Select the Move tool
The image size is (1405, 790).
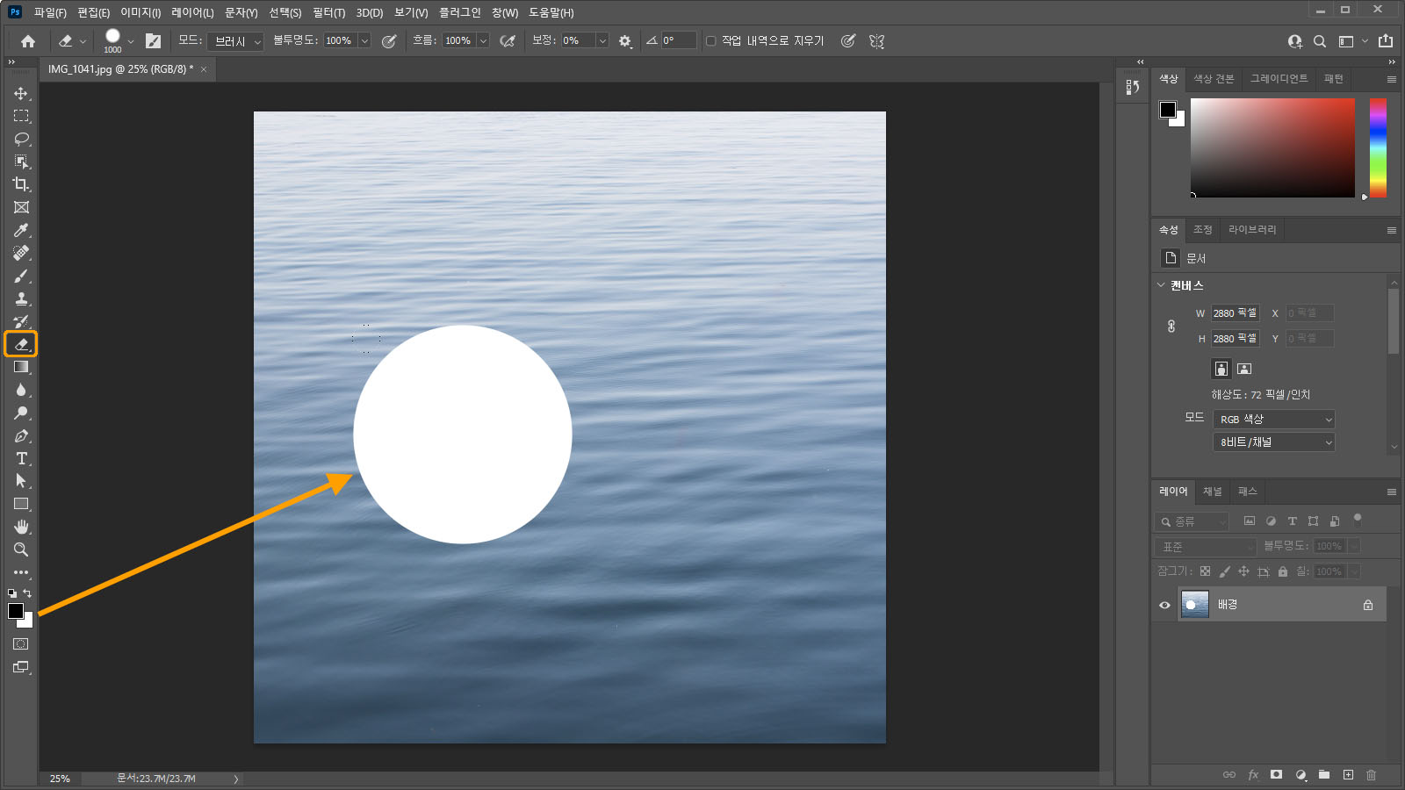point(21,93)
